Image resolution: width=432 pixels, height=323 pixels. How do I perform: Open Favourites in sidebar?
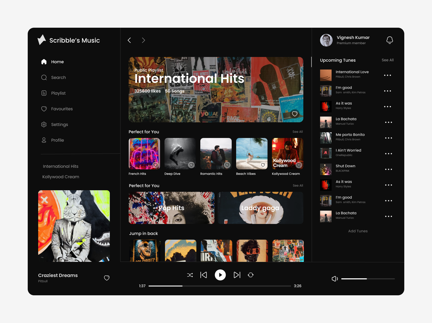pyautogui.click(x=57, y=109)
